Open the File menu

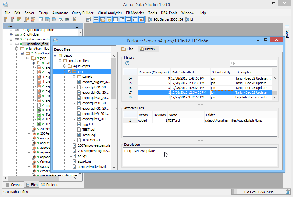7,13
